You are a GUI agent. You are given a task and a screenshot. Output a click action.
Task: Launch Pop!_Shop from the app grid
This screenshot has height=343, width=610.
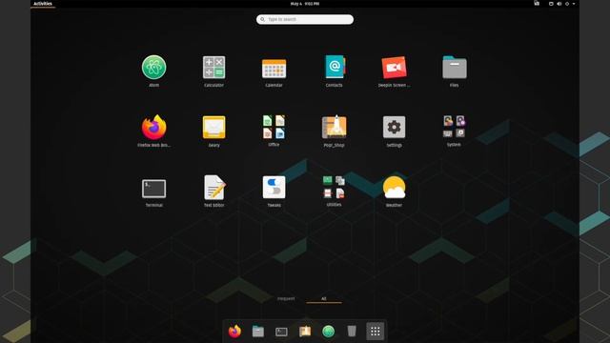point(335,127)
